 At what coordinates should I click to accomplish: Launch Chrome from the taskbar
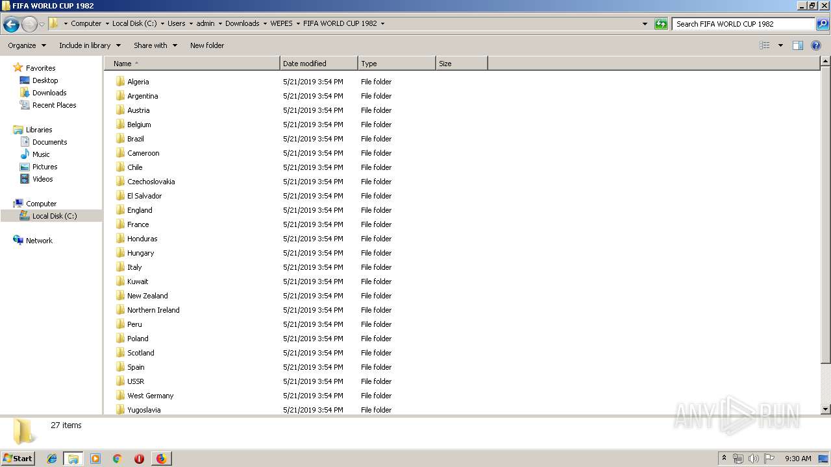117,459
